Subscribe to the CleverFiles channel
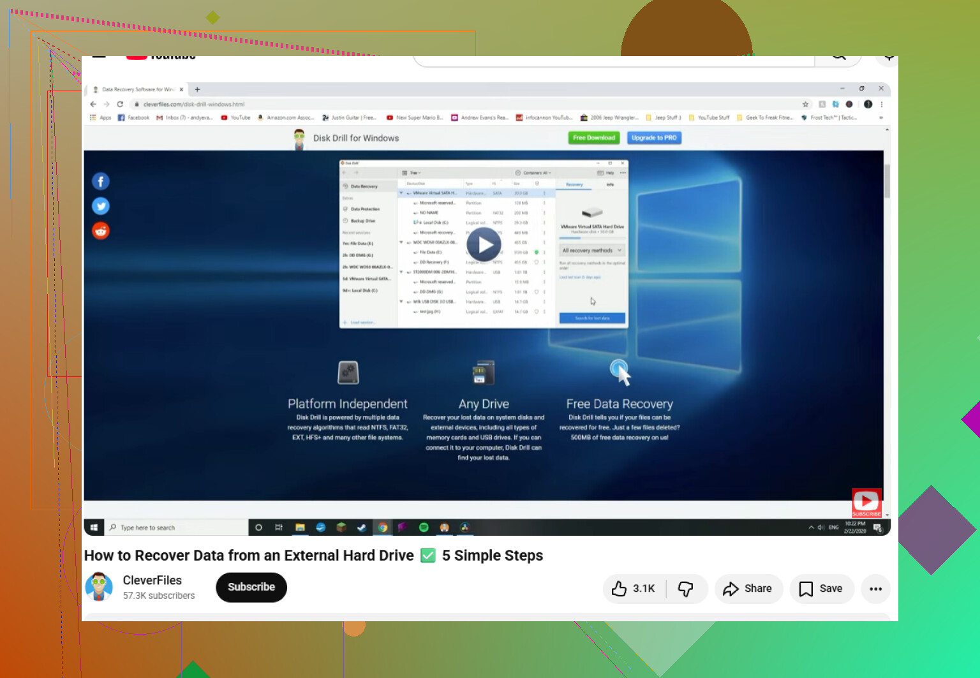 251,587
